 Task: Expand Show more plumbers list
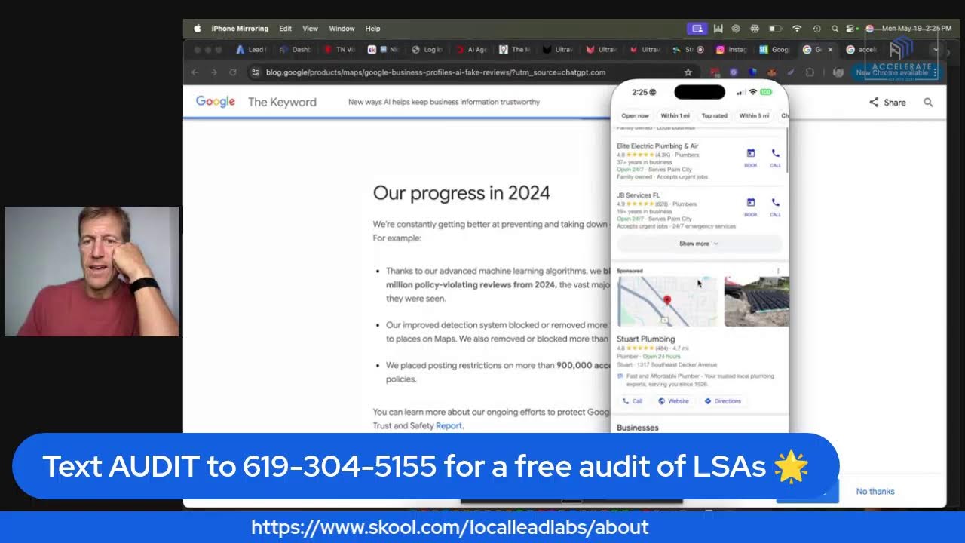[x=699, y=244]
